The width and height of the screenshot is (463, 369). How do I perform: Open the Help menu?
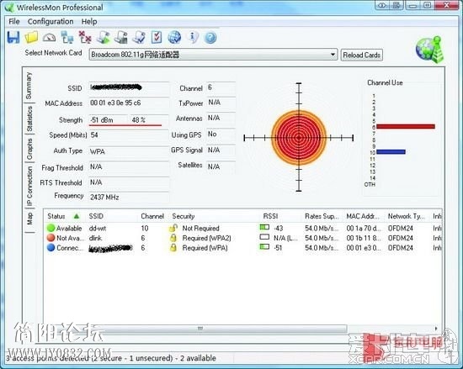(x=89, y=22)
